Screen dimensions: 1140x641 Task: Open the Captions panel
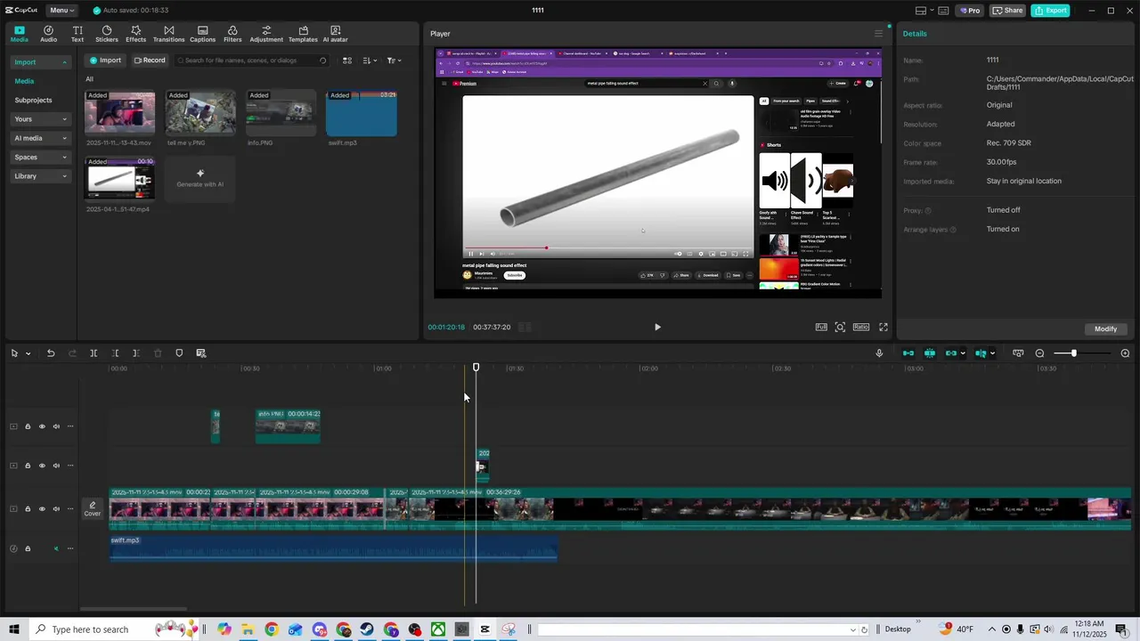click(x=202, y=34)
